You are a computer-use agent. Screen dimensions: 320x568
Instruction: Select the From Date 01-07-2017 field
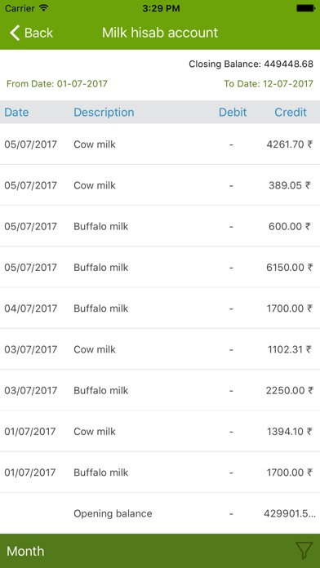pyautogui.click(x=57, y=84)
